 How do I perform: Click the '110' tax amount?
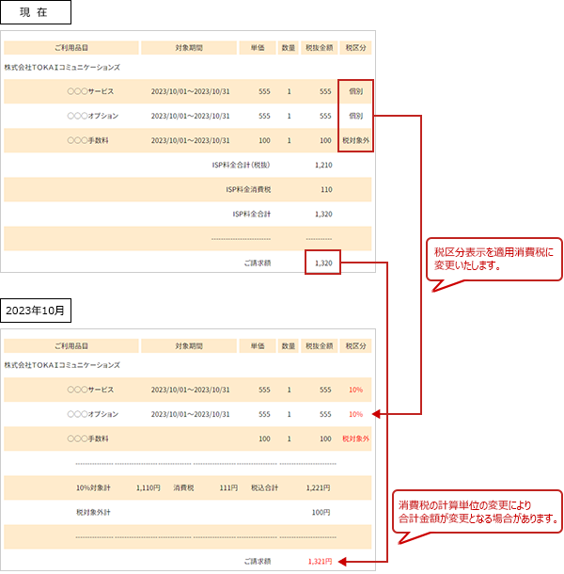(326, 189)
